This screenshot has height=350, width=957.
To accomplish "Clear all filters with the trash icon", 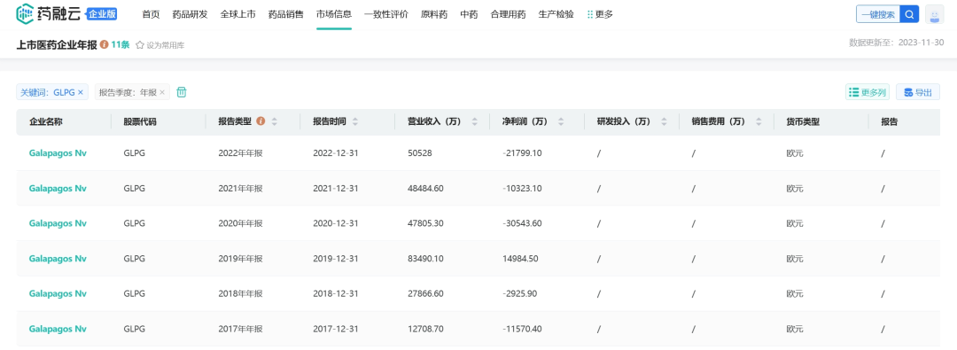I will click(182, 92).
